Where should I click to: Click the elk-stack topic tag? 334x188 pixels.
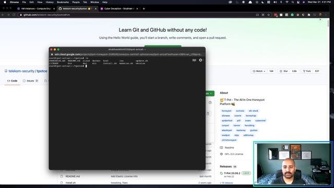coord(253,111)
